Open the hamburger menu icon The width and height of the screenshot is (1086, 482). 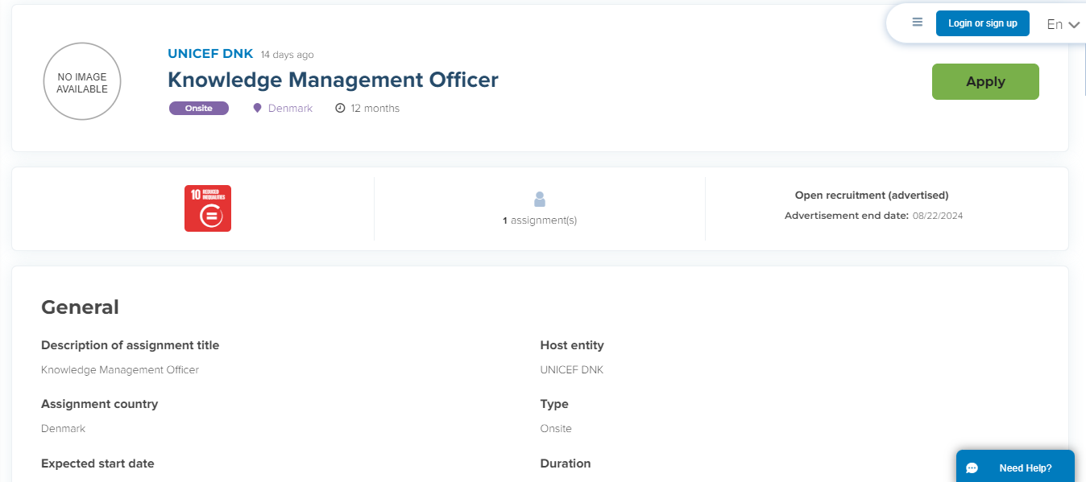(x=917, y=23)
